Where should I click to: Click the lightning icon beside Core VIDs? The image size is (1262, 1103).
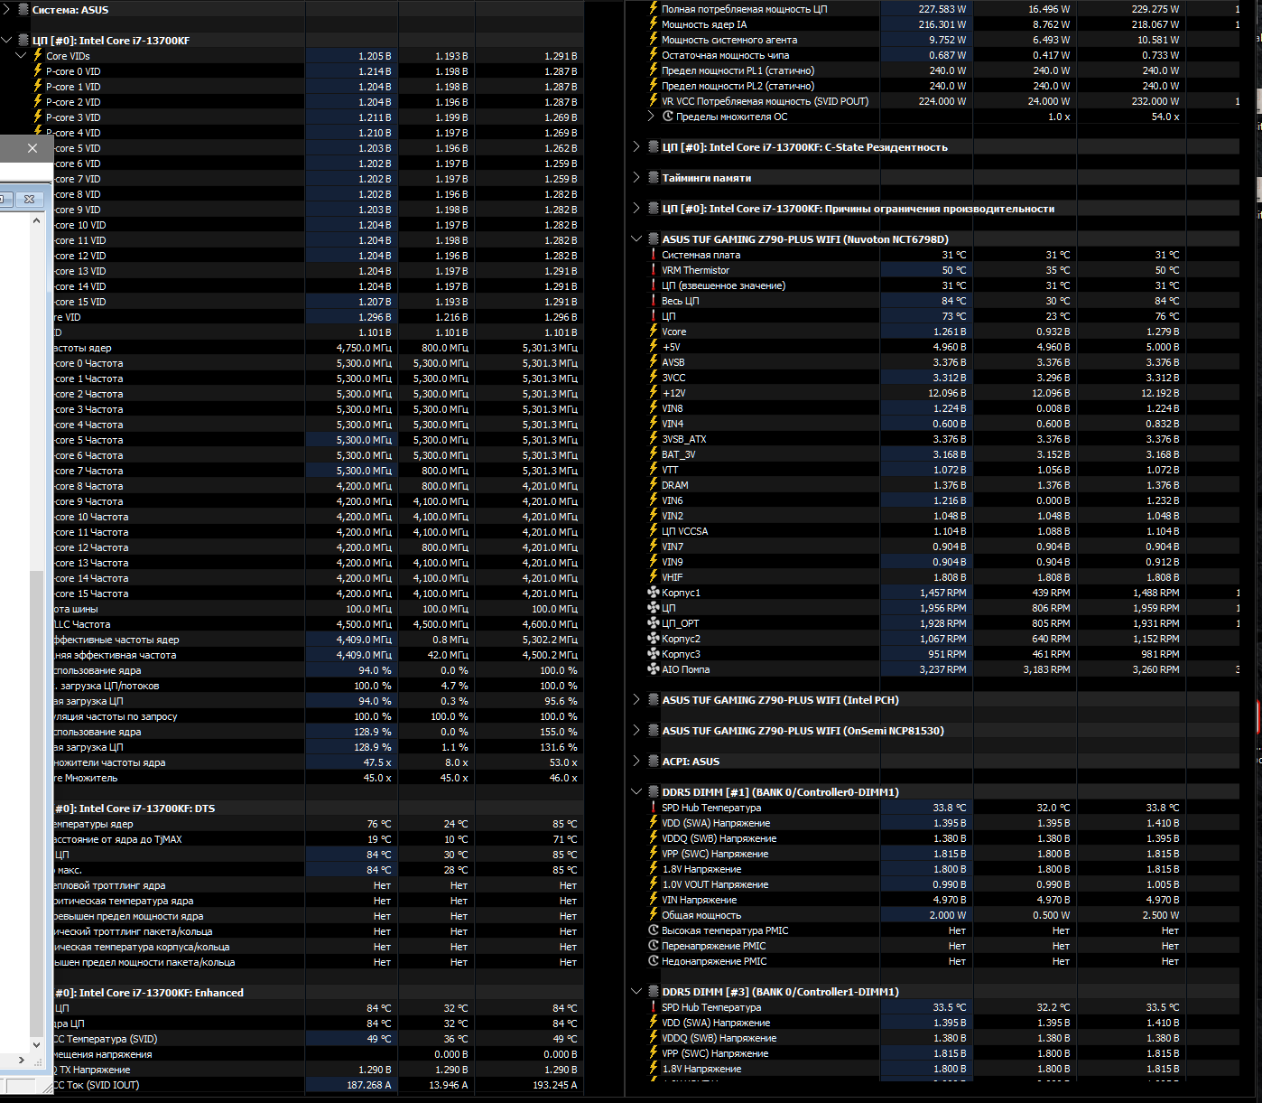tap(38, 55)
